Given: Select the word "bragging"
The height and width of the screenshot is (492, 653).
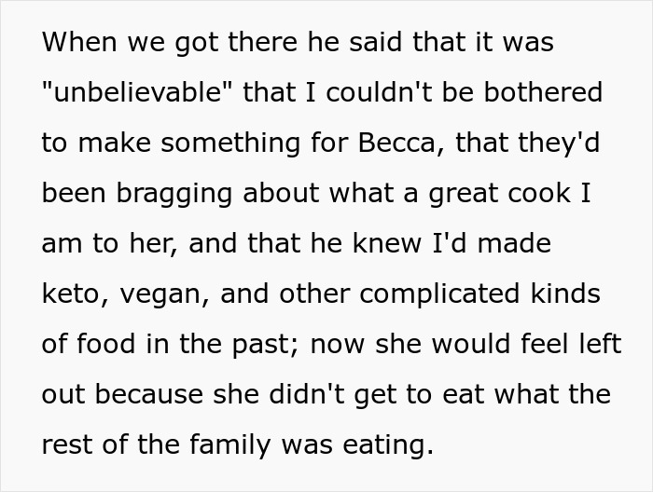Looking at the screenshot, I should tap(174, 195).
